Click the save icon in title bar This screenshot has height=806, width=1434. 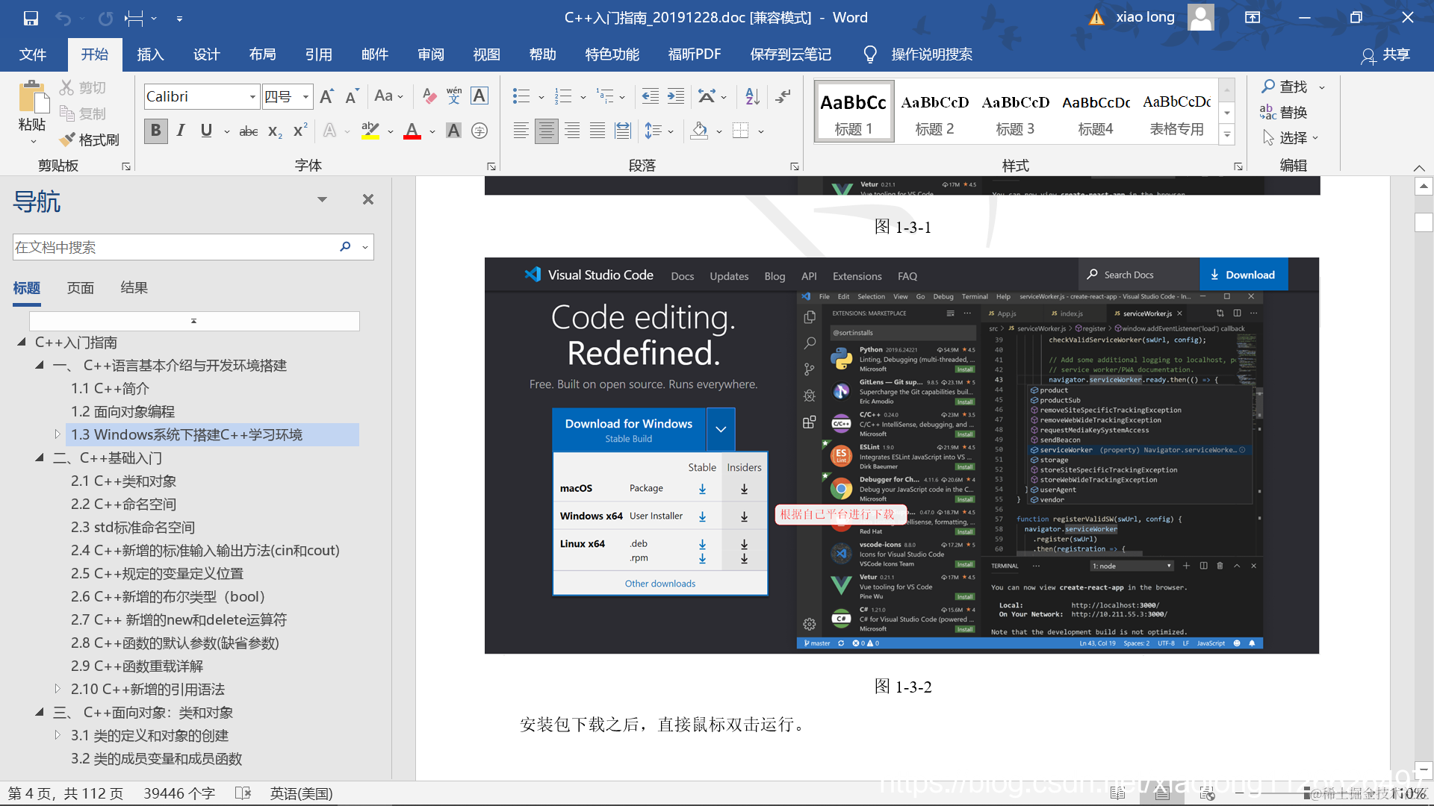(31, 18)
